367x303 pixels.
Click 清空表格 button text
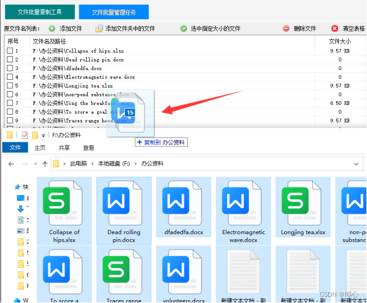point(354,28)
